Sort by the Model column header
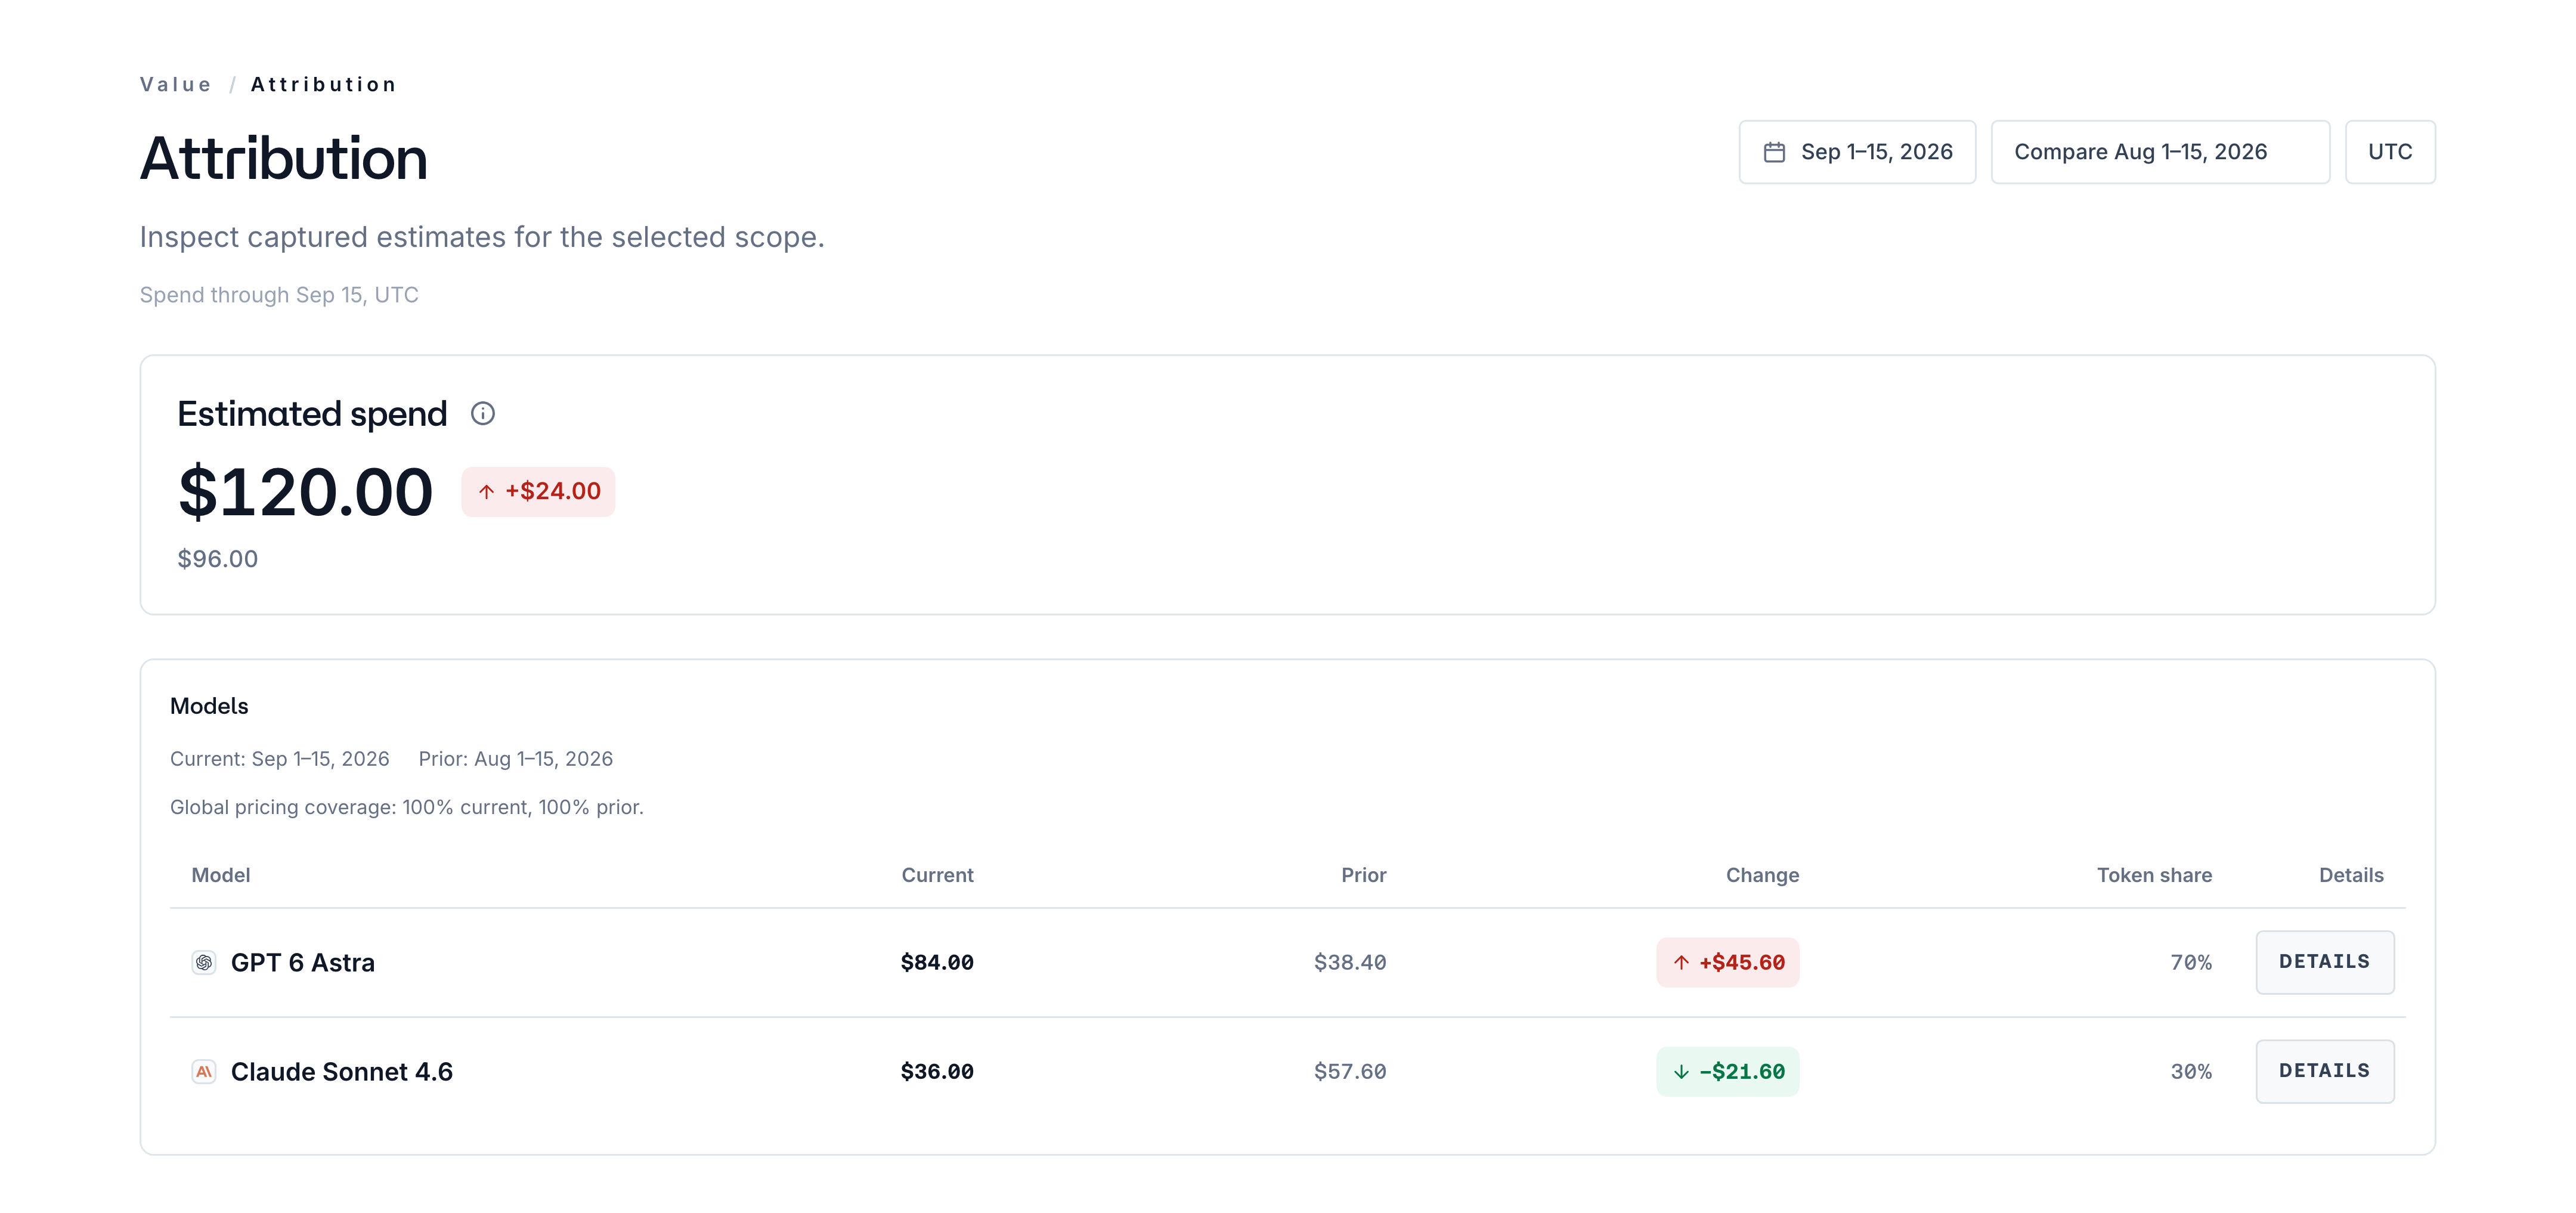The width and height of the screenshot is (2576, 1213). coord(221,875)
